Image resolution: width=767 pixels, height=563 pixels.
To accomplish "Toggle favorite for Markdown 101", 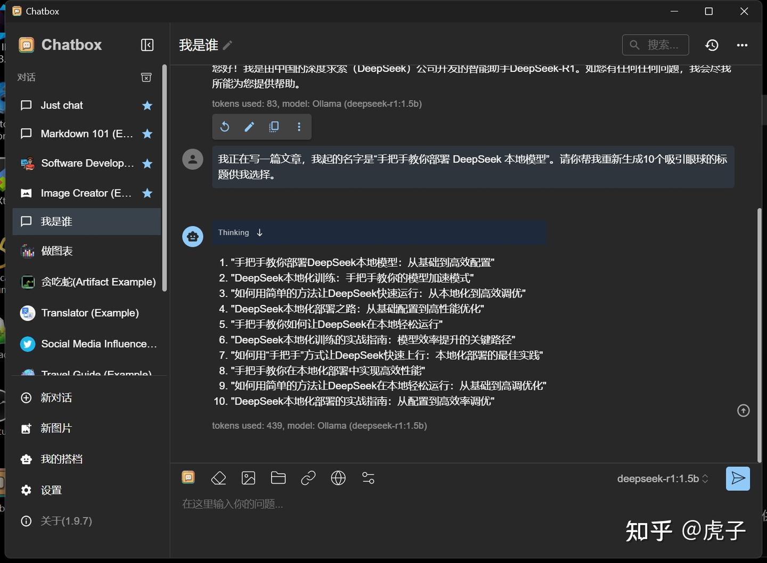I will click(x=147, y=134).
